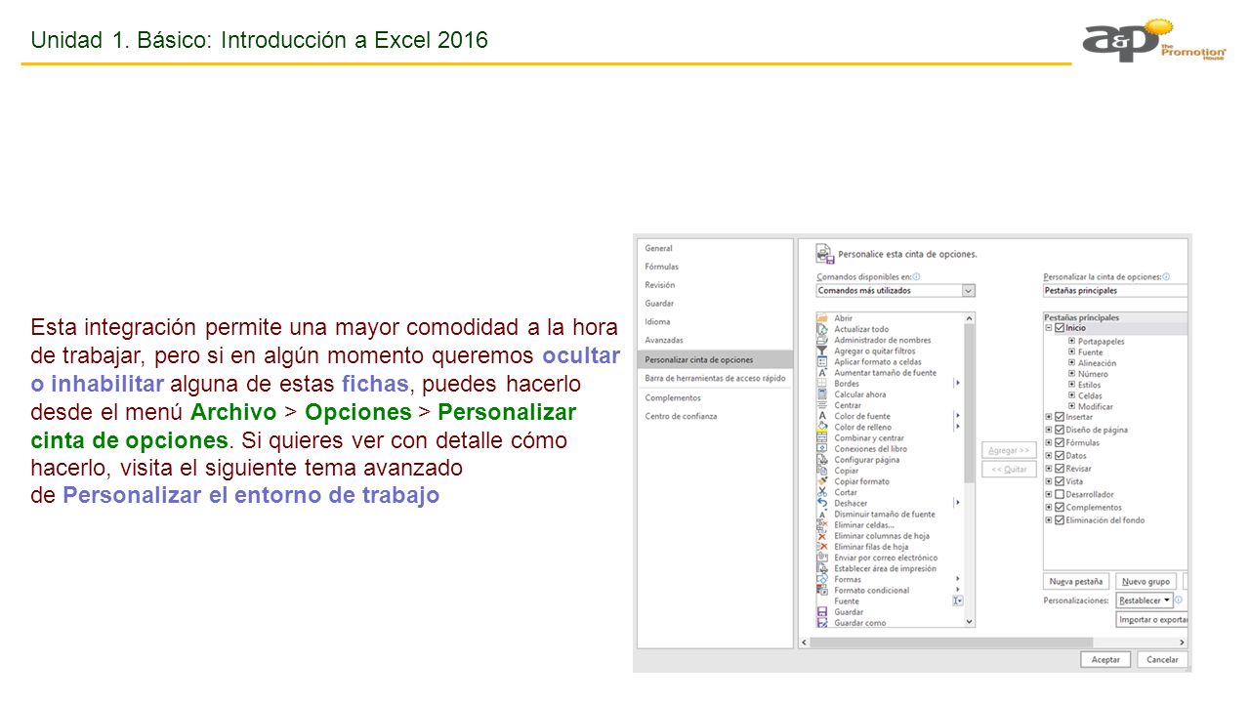The height and width of the screenshot is (703, 1250).
Task: Click the Agregar >> button
Action: tap(1010, 450)
